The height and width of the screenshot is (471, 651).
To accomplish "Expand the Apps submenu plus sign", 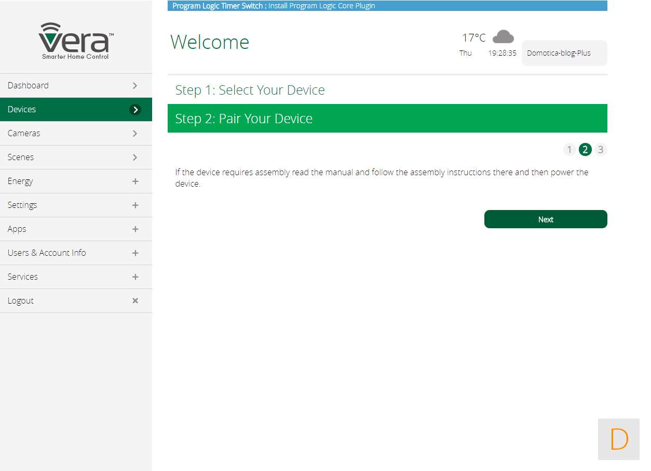I will [x=135, y=229].
